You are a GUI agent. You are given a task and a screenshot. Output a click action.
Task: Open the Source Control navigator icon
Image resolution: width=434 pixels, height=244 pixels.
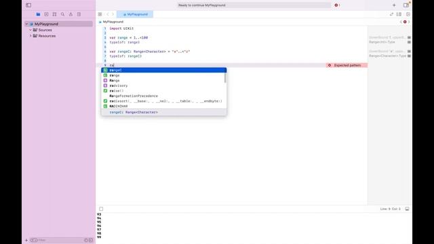point(46,14)
